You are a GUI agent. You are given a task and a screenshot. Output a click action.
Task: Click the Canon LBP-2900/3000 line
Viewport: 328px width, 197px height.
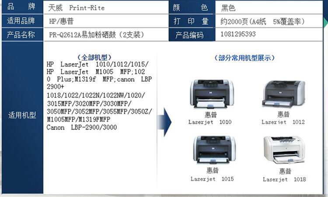tap(82, 127)
